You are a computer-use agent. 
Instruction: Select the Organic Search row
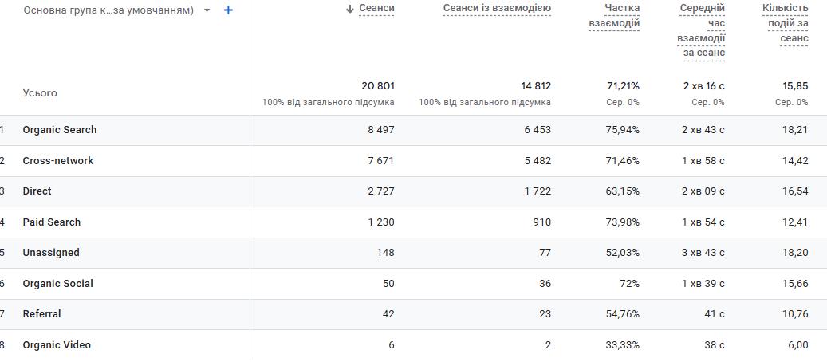pyautogui.click(x=60, y=130)
